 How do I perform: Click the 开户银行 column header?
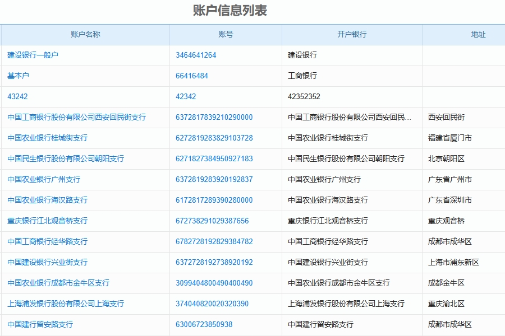pyautogui.click(x=352, y=34)
